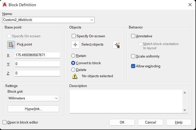Click the yellow warning triangle icon
Viewport: 196px width, 130px height.
[x=75, y=76]
